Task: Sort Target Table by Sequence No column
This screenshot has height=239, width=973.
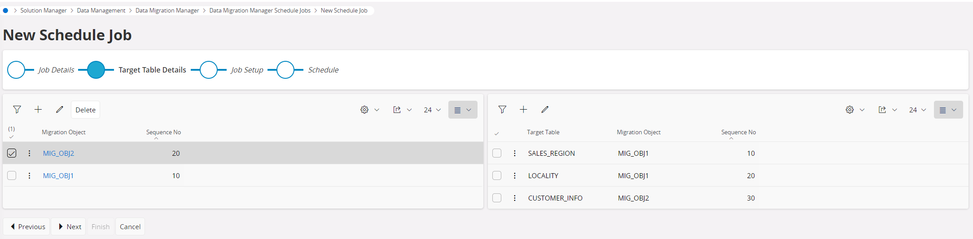Action: 738,132
